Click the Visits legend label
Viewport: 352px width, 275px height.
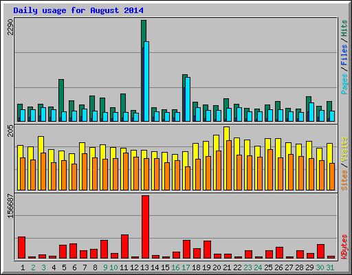click(x=344, y=149)
